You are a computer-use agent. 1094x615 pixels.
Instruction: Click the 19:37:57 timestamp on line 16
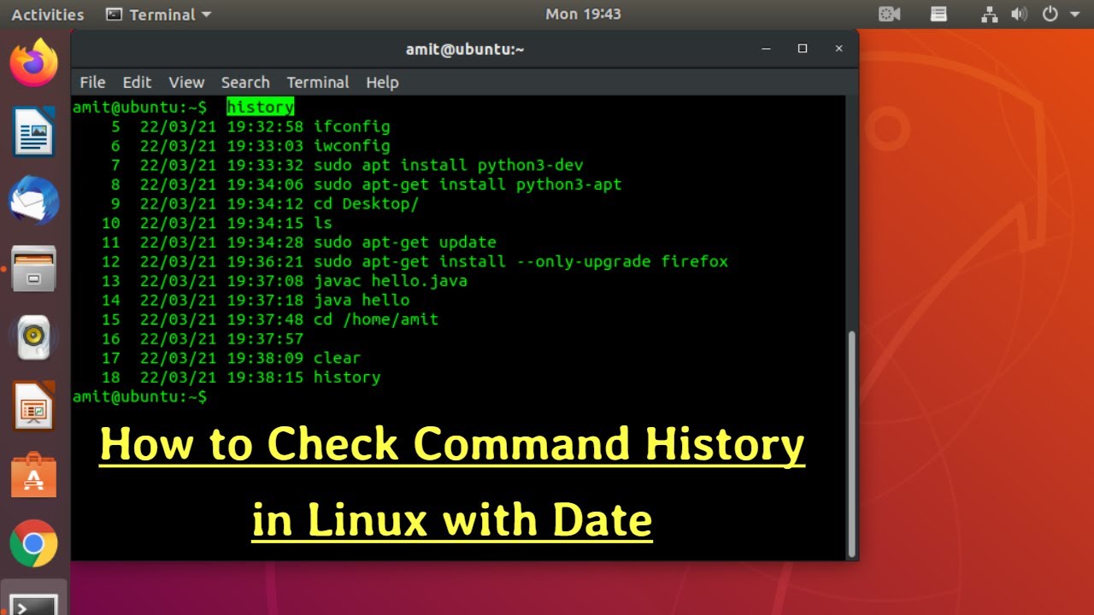tap(265, 339)
